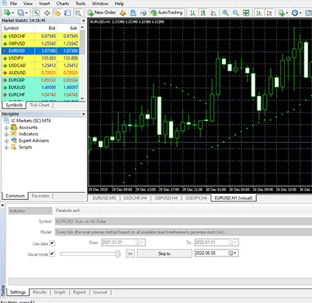The height and width of the screenshot is (303, 312).
Task: Select USDCHF in Market Watch
Action: 40,36
